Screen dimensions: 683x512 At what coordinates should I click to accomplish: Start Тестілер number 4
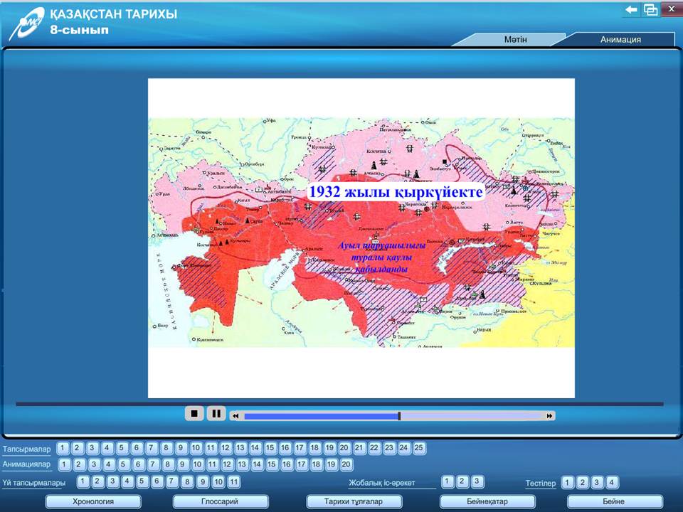(x=612, y=482)
